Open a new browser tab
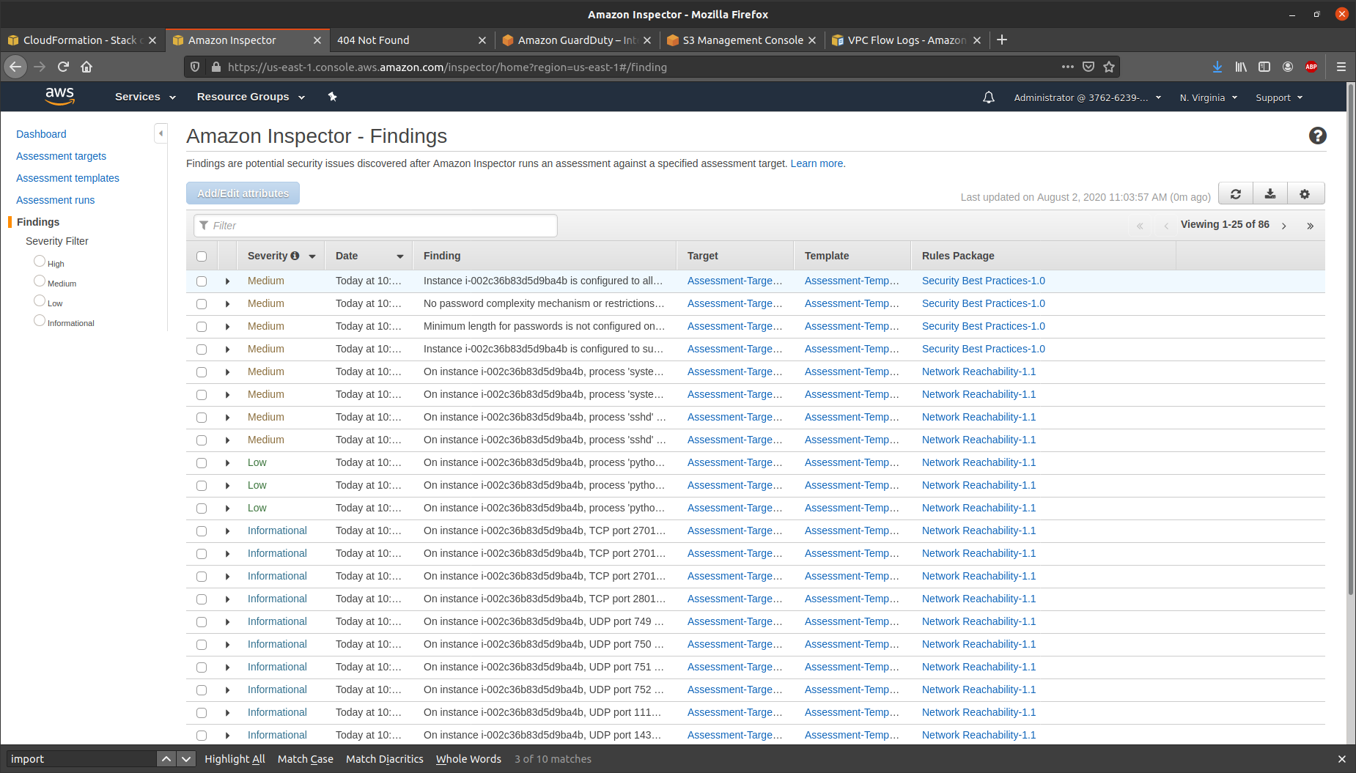Viewport: 1356px width, 773px height. pos(1002,40)
